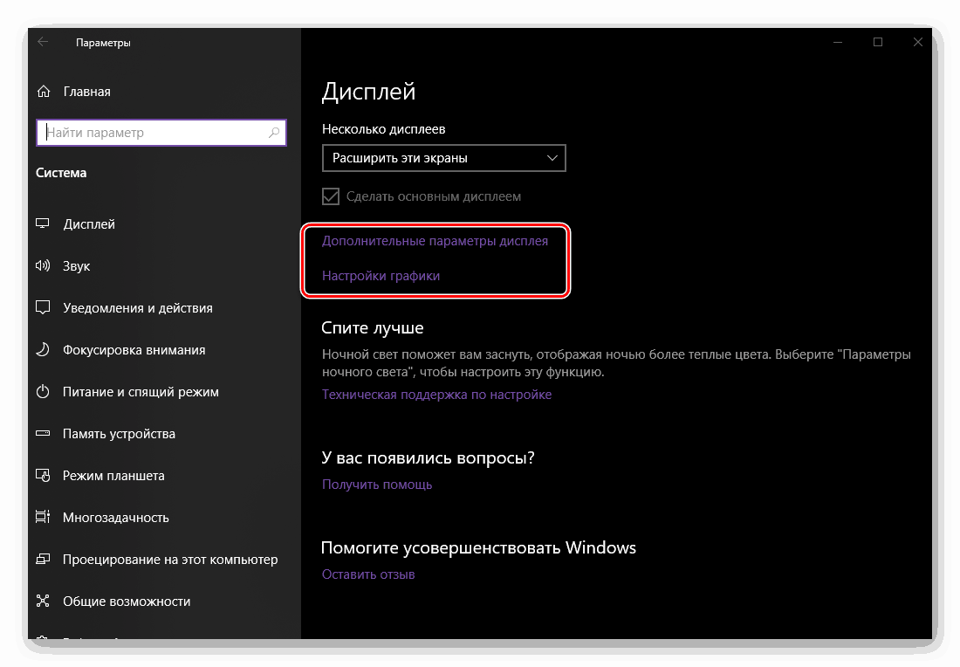Viewport: 960px width, 667px height.
Task: Click the Питание и спящий режим power icon
Action: [43, 392]
